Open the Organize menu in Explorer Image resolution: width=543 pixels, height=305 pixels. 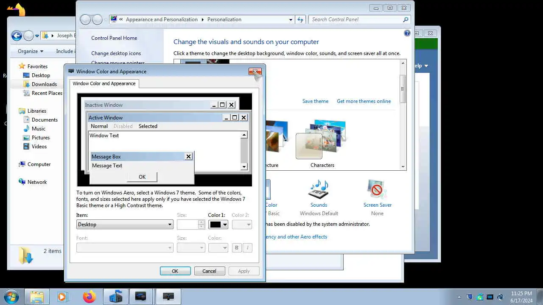(30, 51)
